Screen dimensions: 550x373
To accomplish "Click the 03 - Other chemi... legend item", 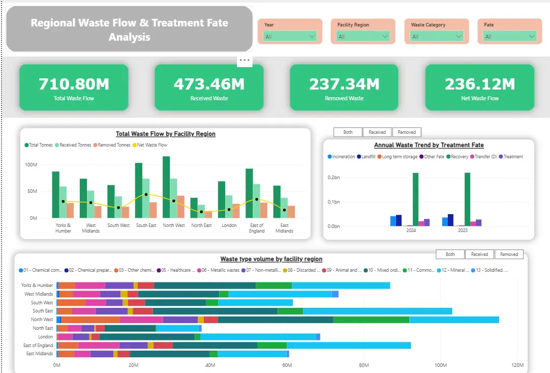I will coord(134,270).
